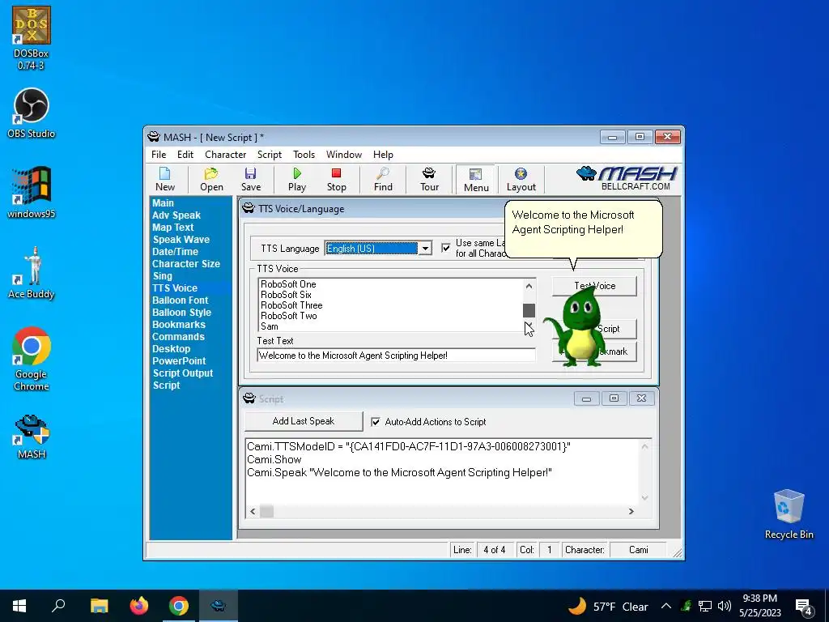Click right arrow of script horizontal scrollbar
Image resolution: width=829 pixels, height=622 pixels.
click(x=631, y=512)
